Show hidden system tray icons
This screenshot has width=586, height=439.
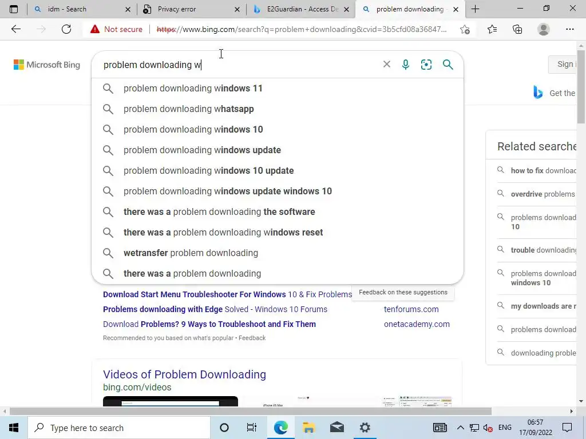(461, 428)
